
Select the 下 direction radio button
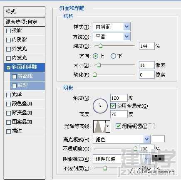113,56
